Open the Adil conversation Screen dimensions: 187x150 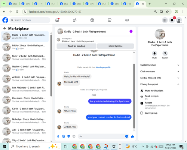pos(25,131)
